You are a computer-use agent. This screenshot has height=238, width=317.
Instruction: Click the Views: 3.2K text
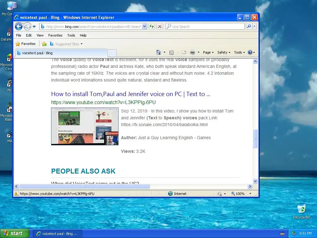(133, 151)
